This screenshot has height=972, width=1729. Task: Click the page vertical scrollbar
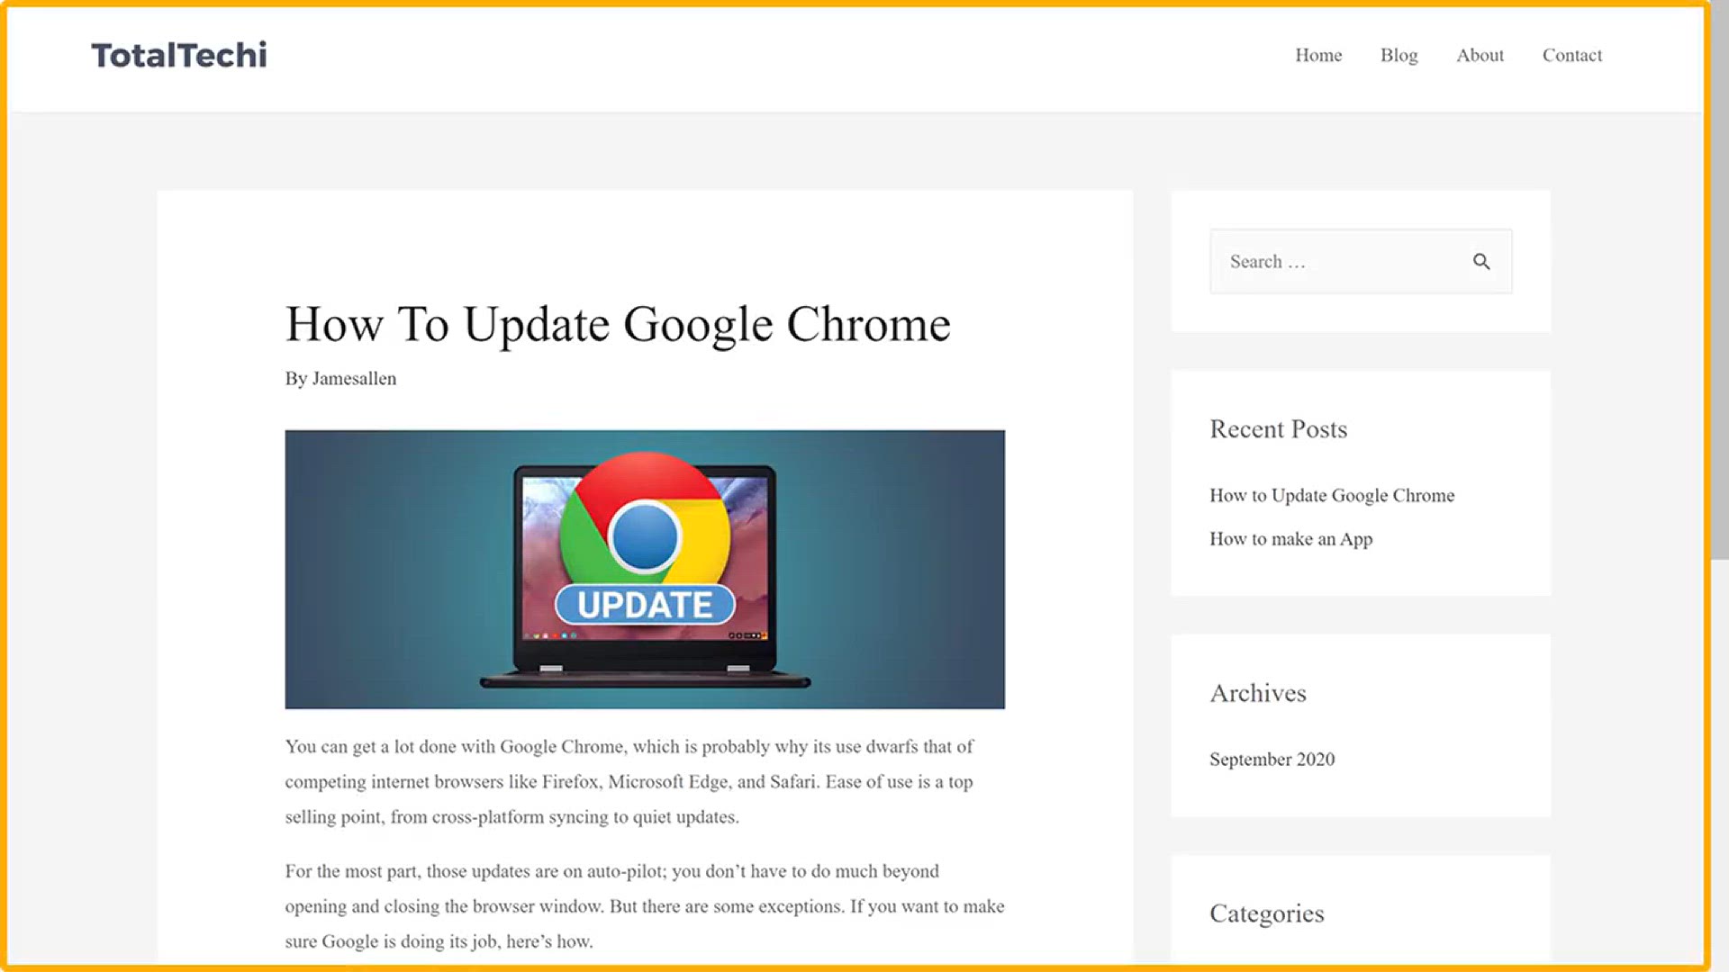[1719, 279]
